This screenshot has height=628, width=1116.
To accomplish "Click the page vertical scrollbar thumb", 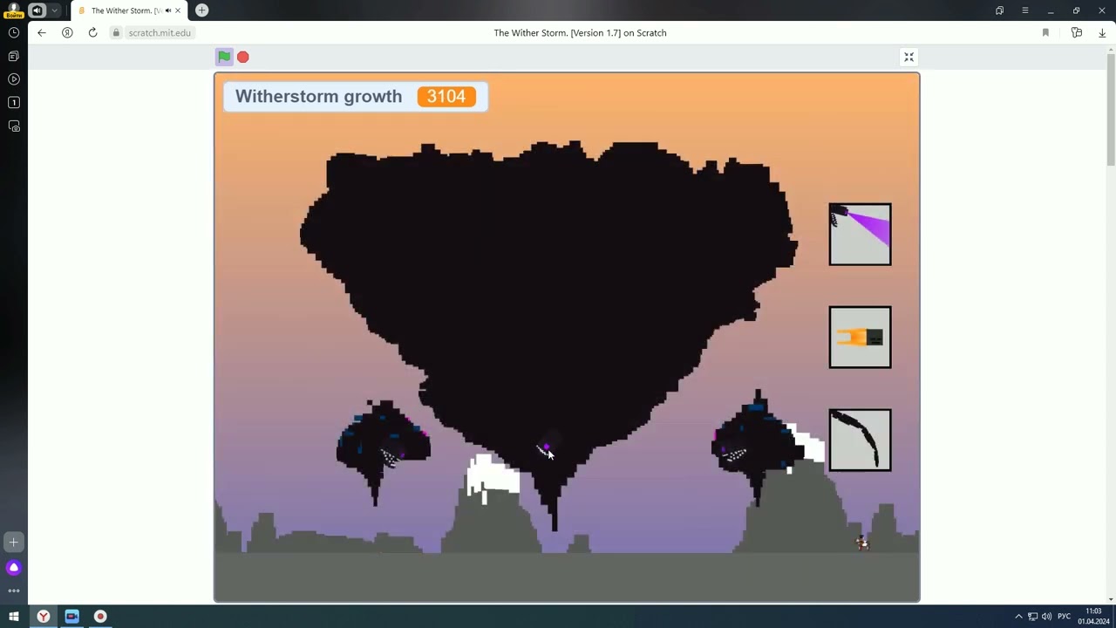I will click(1111, 109).
